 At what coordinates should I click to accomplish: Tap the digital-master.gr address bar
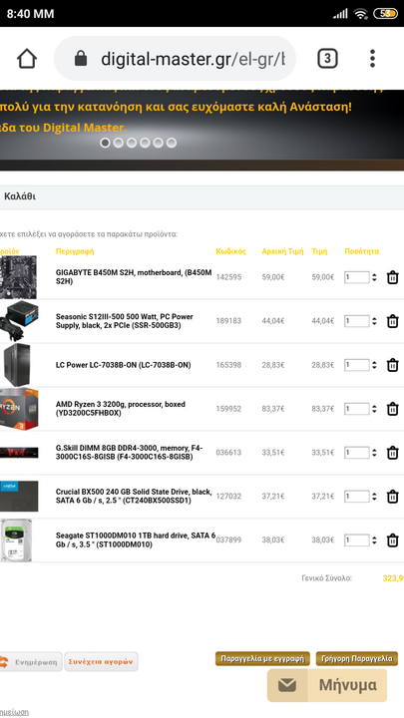point(175,59)
